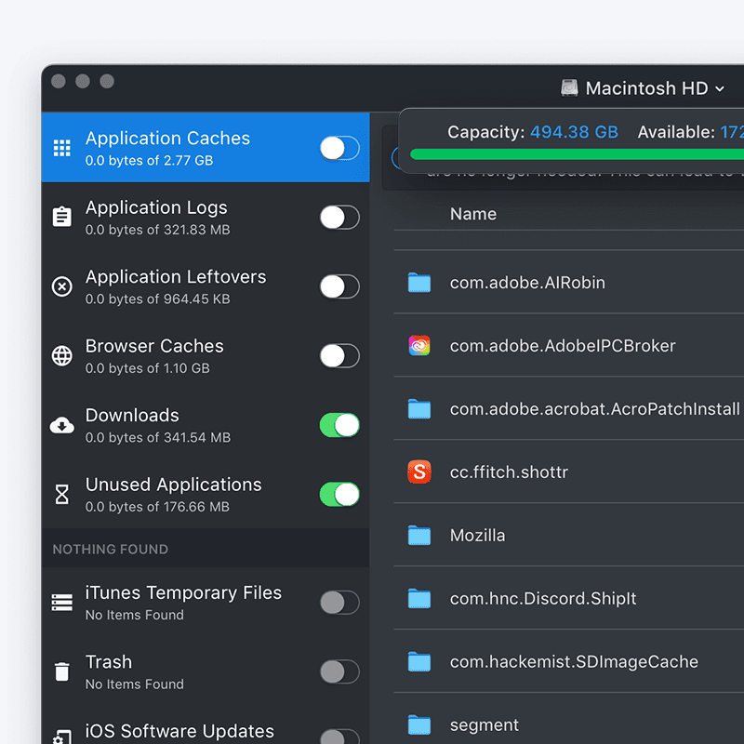Enable the Application Caches toggle
The image size is (744, 744).
click(339, 148)
